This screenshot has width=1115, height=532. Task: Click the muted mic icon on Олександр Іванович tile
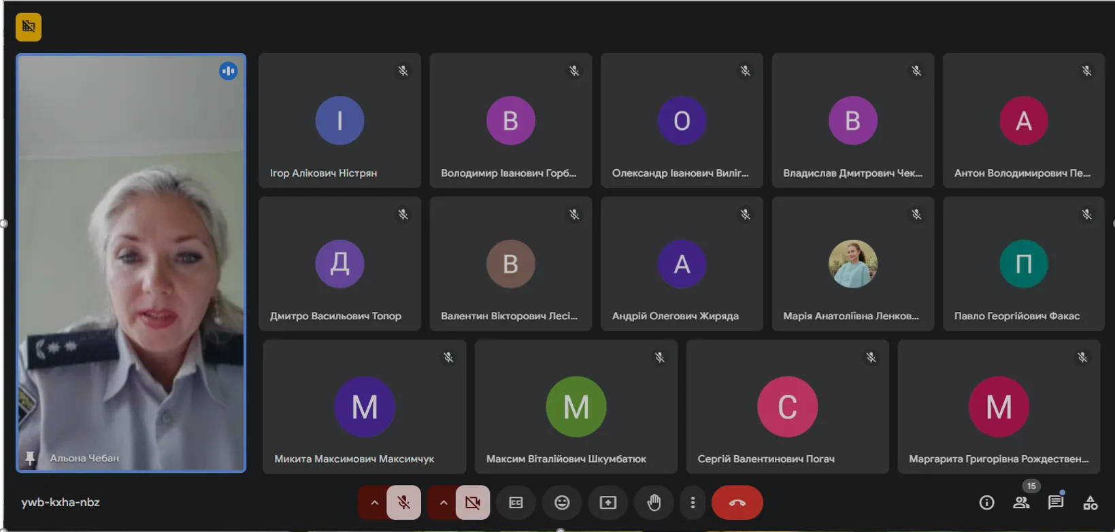(746, 71)
